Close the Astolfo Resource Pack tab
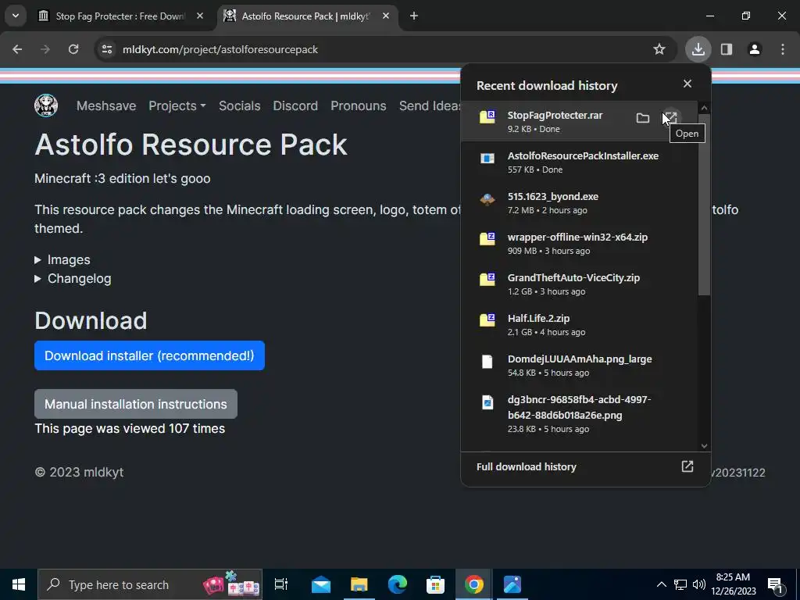Image resolution: width=800 pixels, height=600 pixels. (386, 16)
